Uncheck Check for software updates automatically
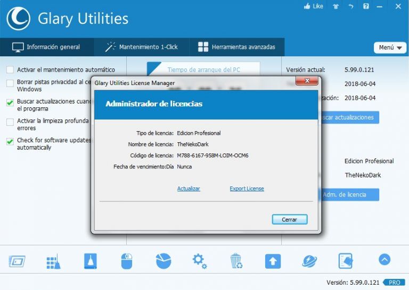The width and height of the screenshot is (409, 290). [10, 141]
